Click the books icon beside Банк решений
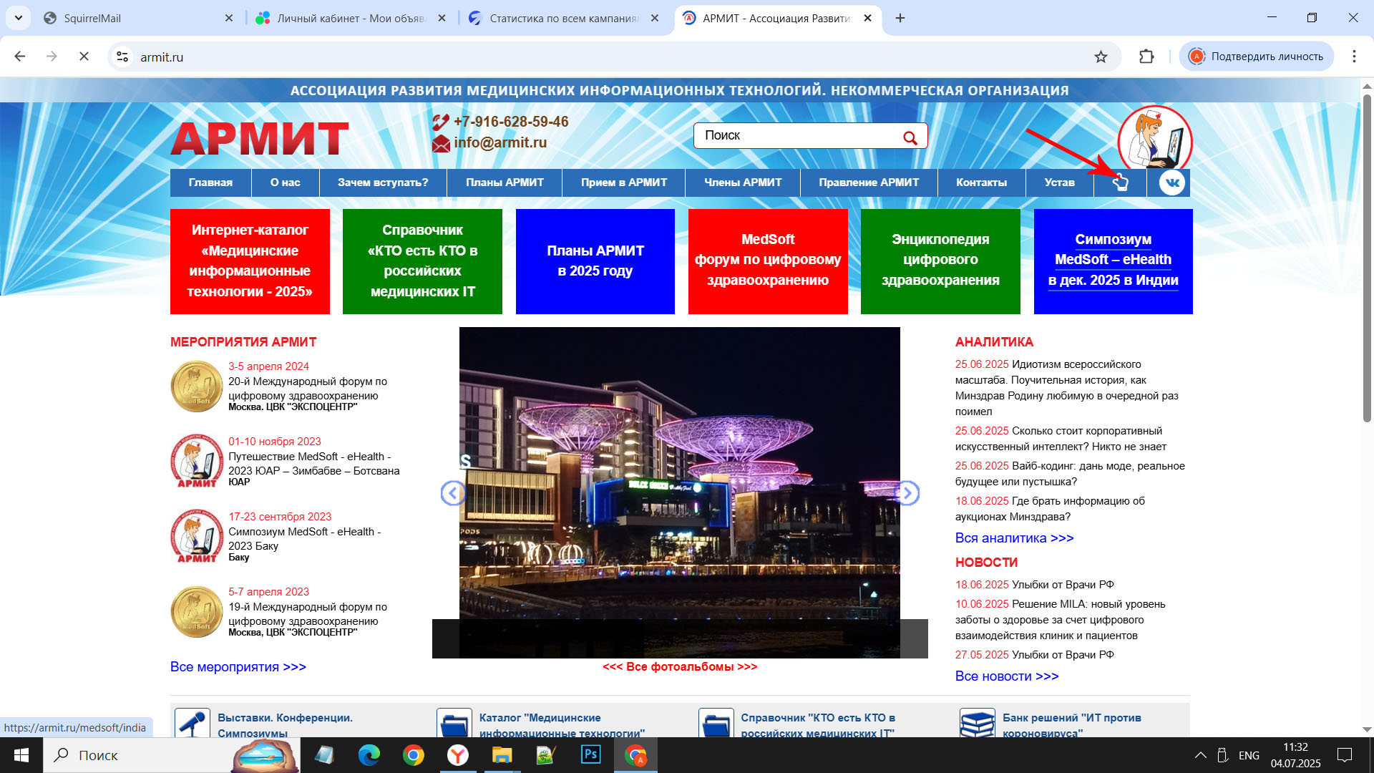This screenshot has height=773, width=1374. pos(978,723)
